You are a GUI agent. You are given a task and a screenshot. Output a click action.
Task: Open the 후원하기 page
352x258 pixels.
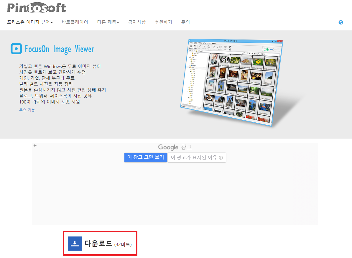click(x=163, y=22)
